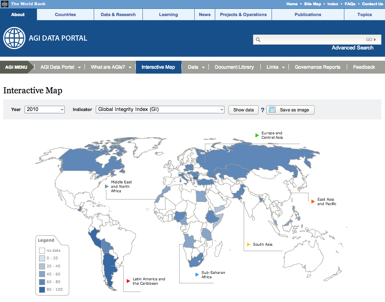Click the green Europe and Central Asia arrow
The height and width of the screenshot is (302, 385).
pyautogui.click(x=257, y=135)
